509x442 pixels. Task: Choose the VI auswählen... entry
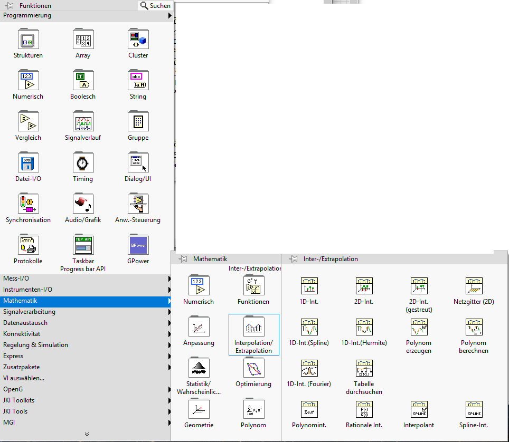[87, 378]
